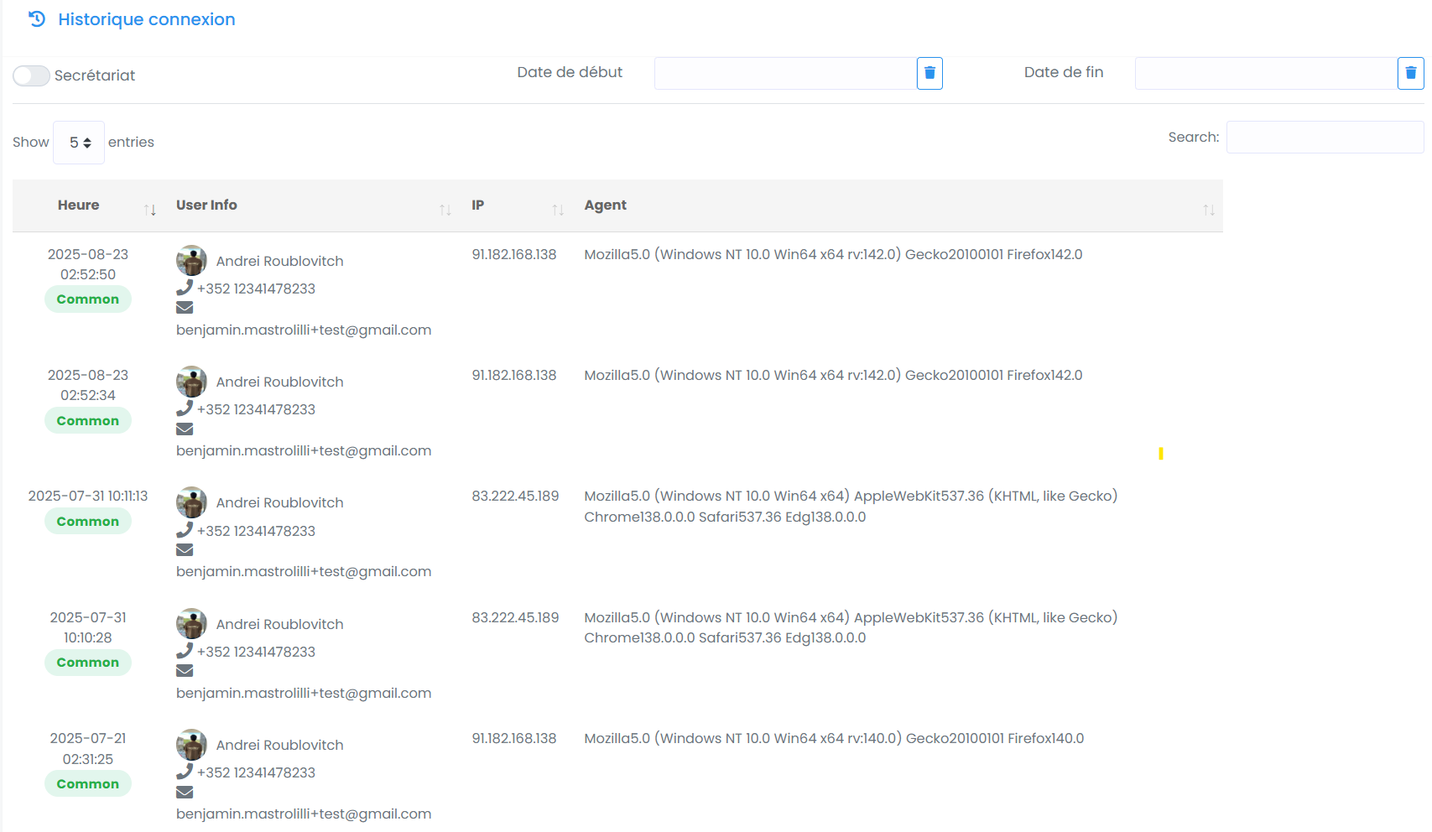Sort table by IP column

coord(558,210)
